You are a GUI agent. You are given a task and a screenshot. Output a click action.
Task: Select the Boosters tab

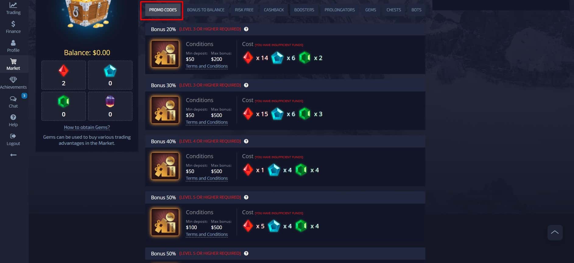tap(304, 10)
